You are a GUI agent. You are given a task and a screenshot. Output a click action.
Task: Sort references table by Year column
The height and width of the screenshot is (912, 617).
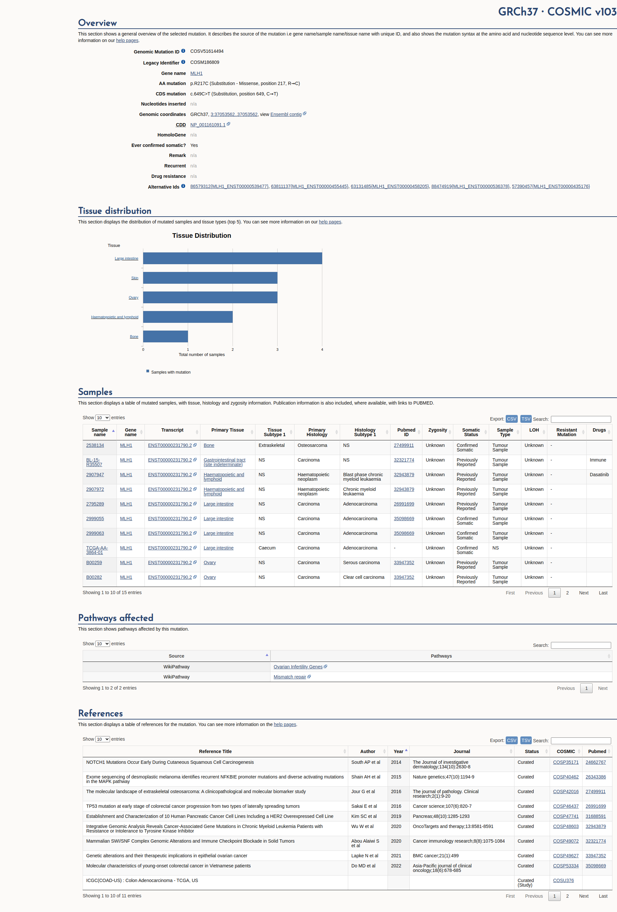tap(399, 751)
